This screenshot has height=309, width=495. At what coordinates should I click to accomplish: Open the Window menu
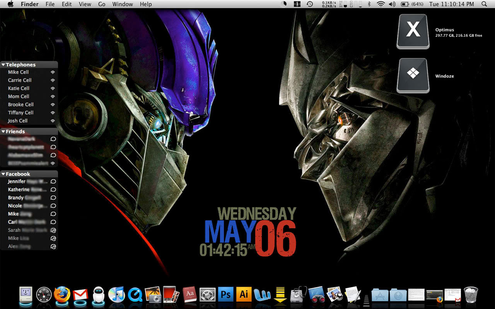pos(123,4)
